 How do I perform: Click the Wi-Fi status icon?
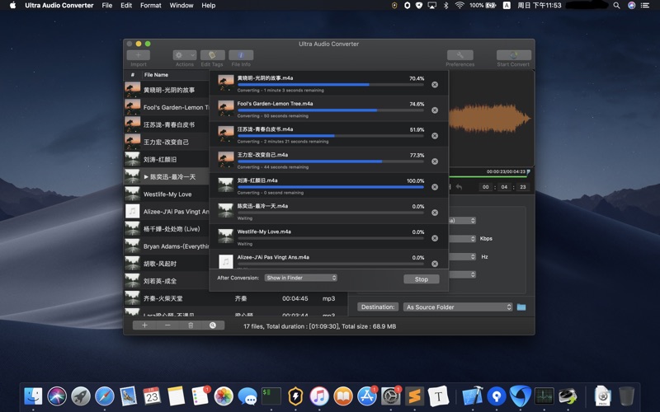coord(460,6)
